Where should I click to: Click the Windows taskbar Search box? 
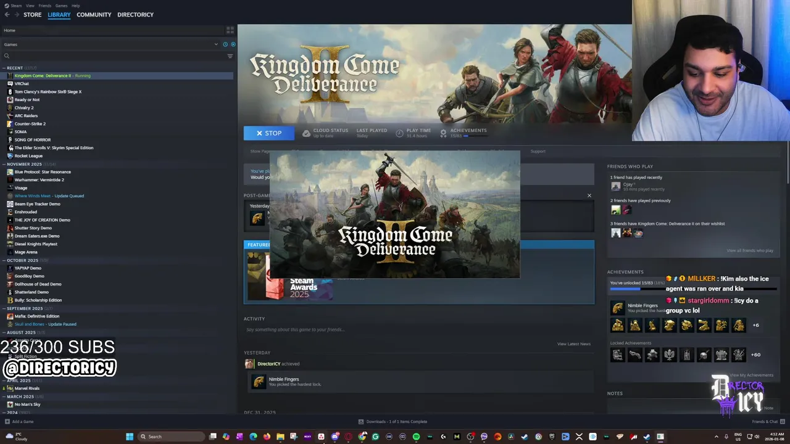(x=172, y=437)
